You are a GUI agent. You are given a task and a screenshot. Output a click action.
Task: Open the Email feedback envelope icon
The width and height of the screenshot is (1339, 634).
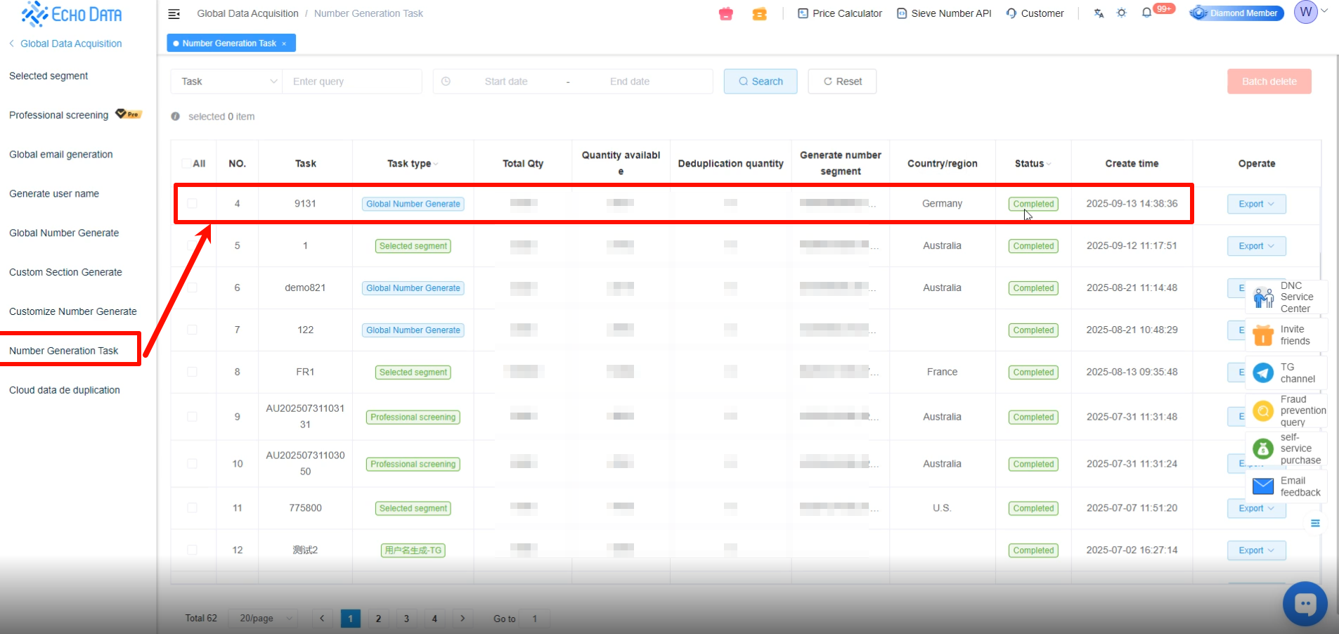1263,486
